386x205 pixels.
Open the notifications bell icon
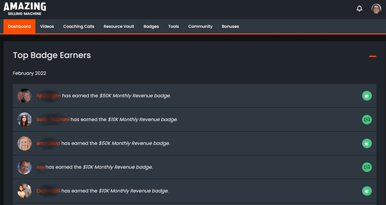(359, 9)
